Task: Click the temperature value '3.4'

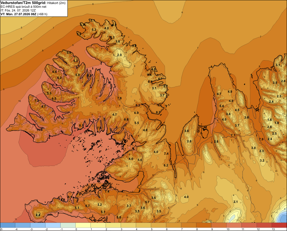Action: [228, 114]
